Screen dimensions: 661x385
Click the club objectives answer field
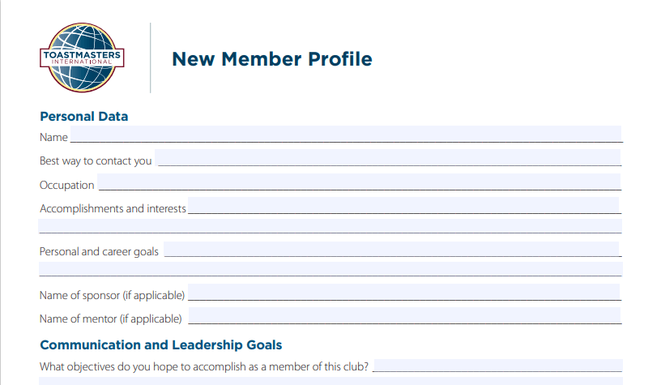[x=497, y=366]
